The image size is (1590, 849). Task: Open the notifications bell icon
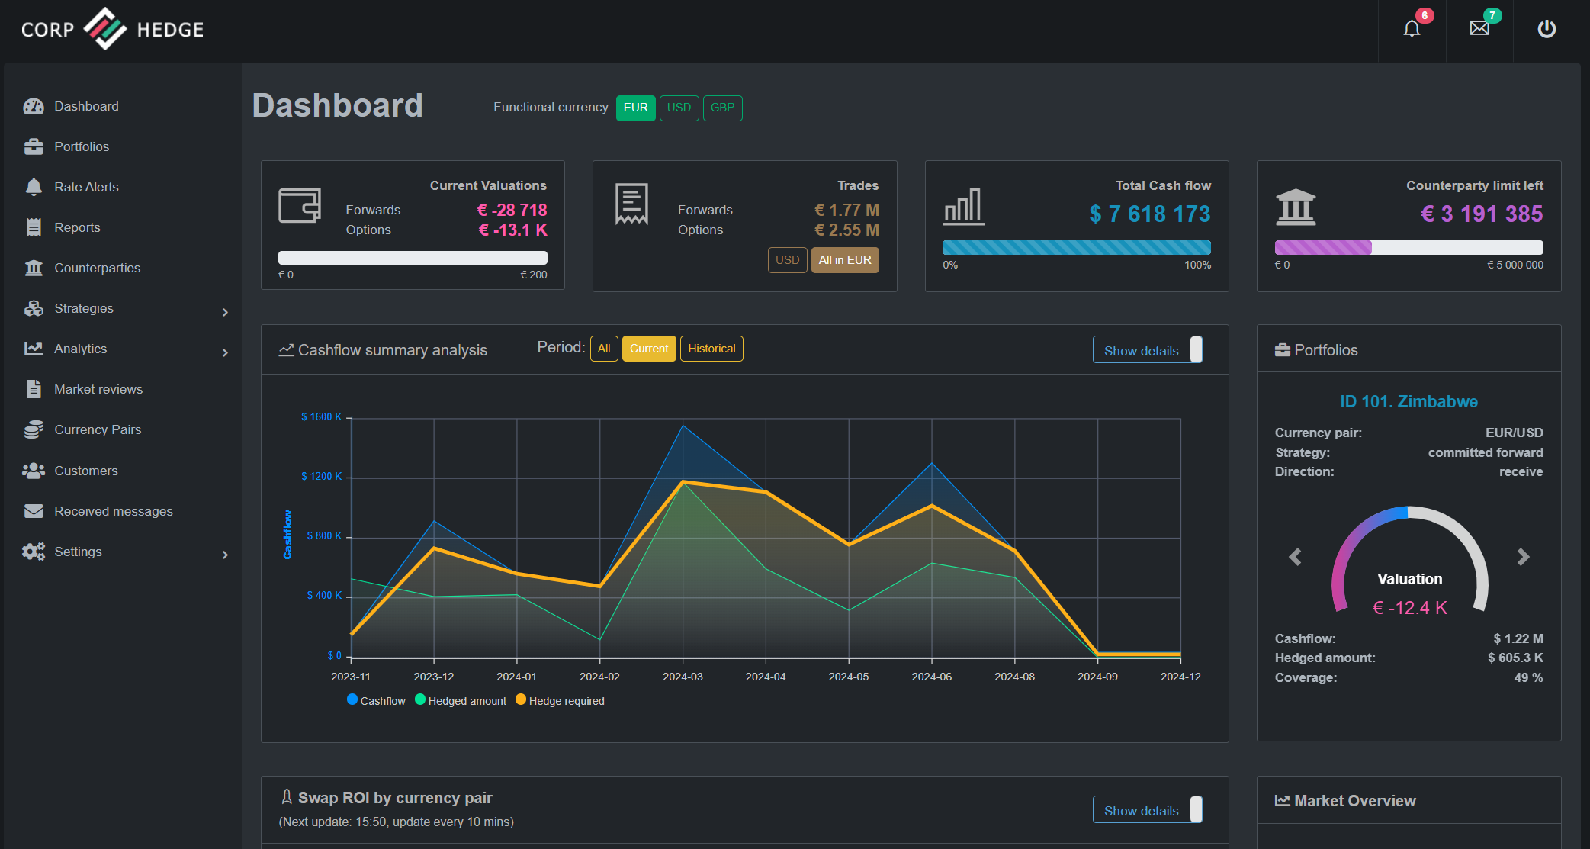click(1412, 29)
